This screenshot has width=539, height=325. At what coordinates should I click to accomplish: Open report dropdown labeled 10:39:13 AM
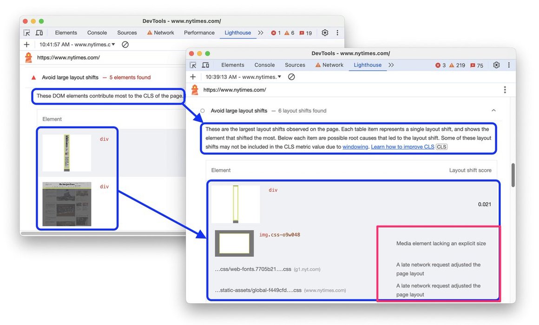click(x=243, y=77)
